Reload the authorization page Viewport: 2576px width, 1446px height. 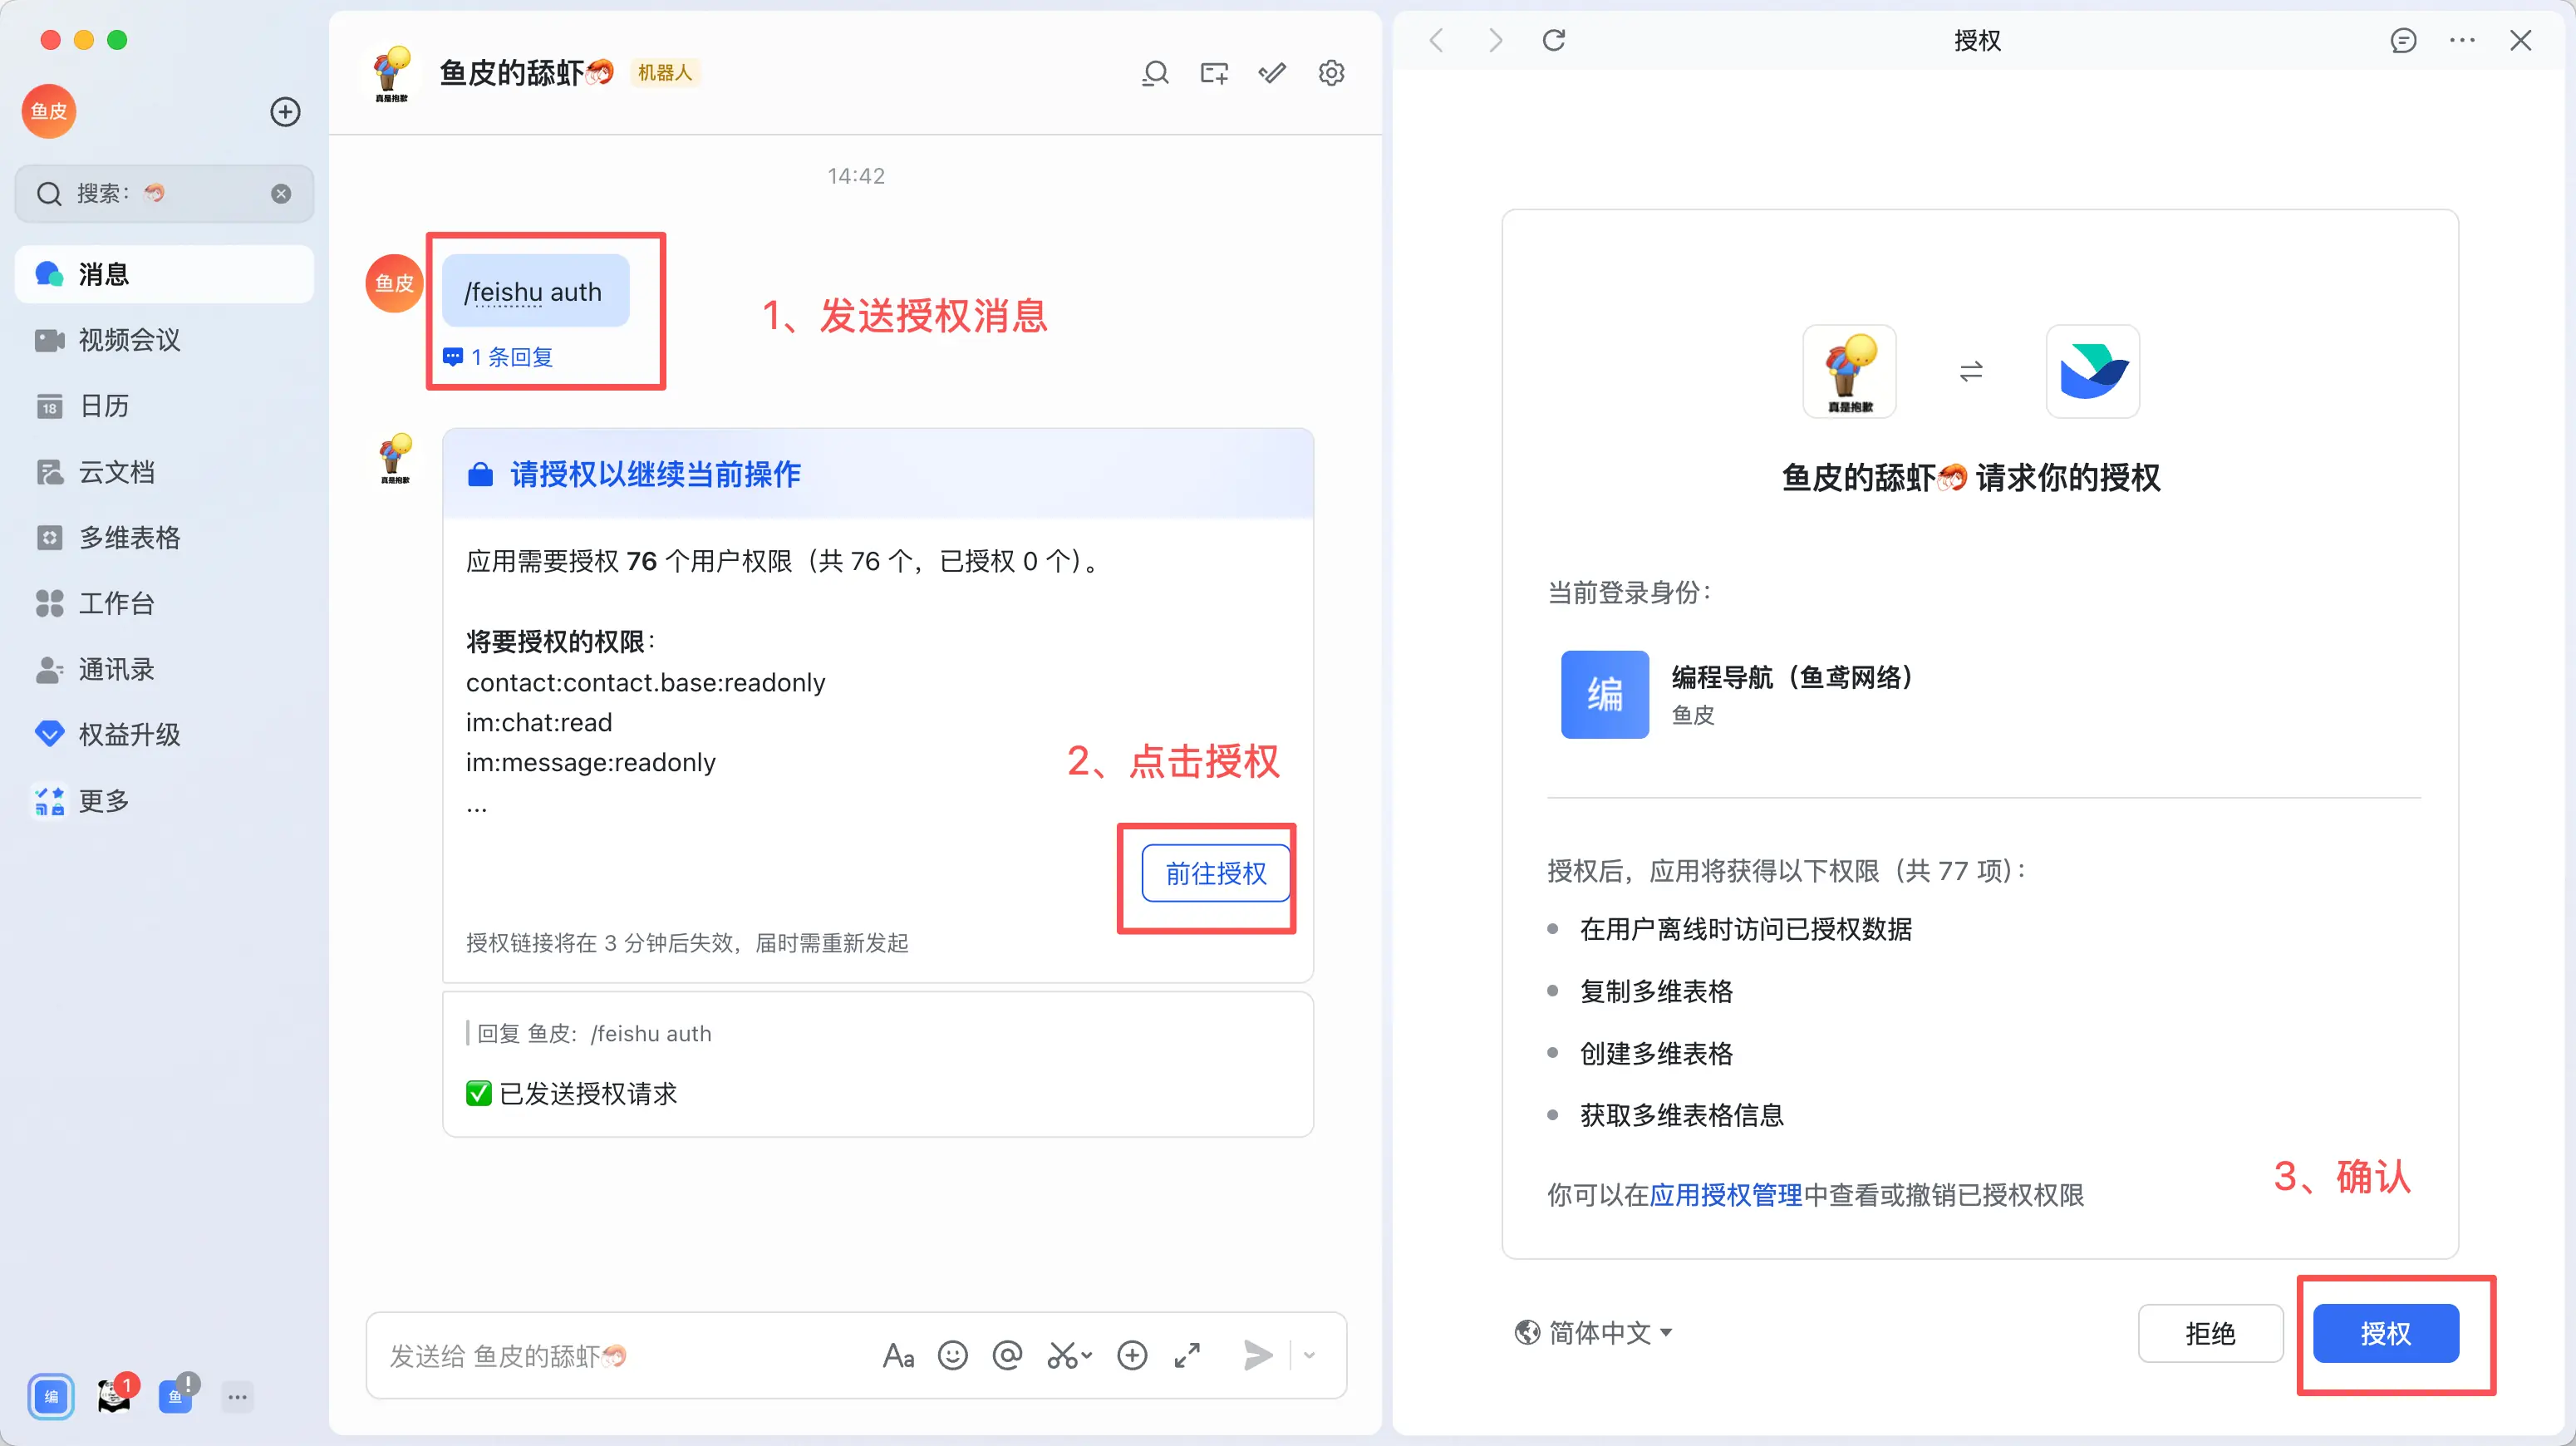tap(1553, 40)
